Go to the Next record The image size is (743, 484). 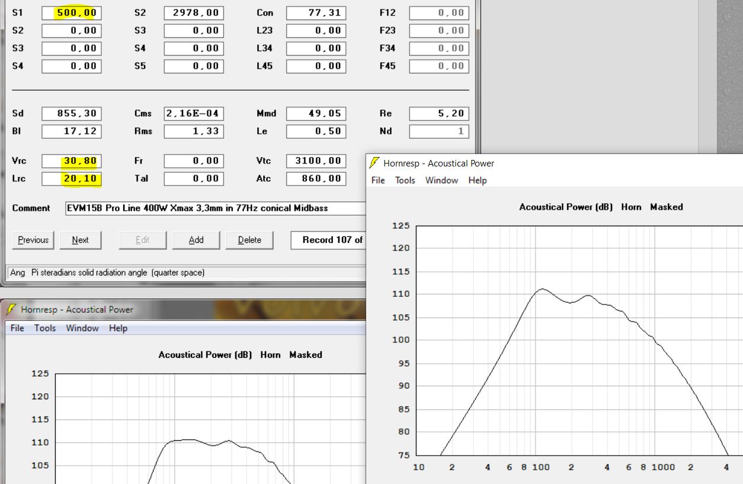[80, 240]
